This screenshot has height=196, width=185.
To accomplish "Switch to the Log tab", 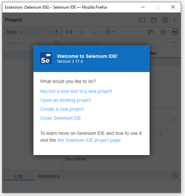I will 19,176.
